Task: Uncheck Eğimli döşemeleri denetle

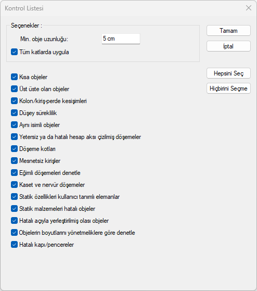Action: pos(14,173)
